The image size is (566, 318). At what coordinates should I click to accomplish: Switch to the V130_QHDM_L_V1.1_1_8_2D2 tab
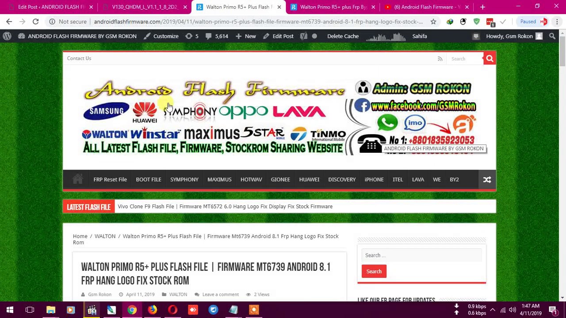click(x=144, y=7)
